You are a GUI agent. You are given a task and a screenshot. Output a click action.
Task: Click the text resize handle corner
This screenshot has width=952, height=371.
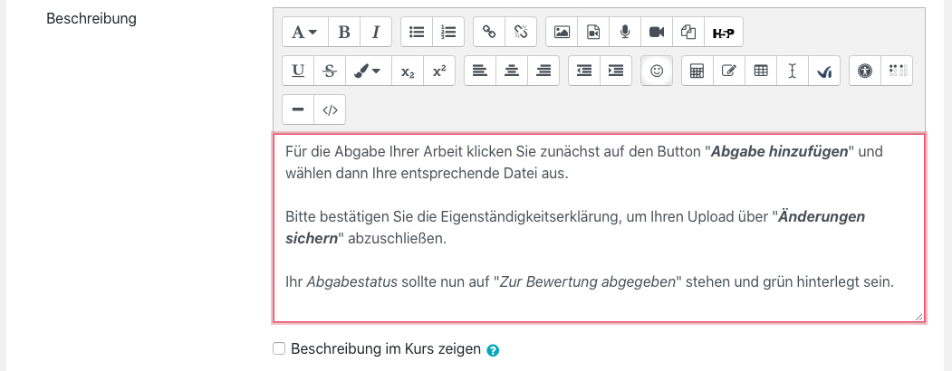[x=918, y=317]
